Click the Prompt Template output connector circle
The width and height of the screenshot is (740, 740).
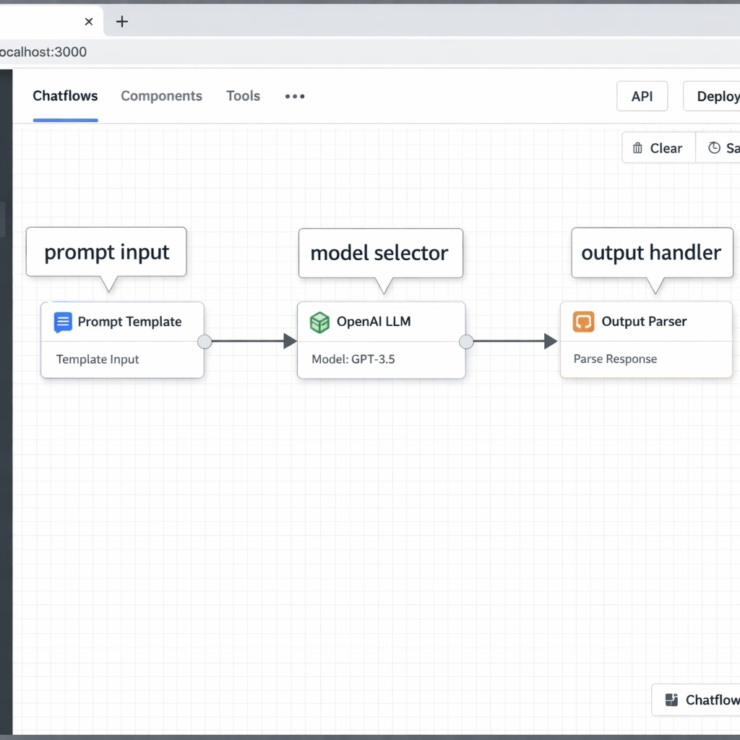click(205, 342)
